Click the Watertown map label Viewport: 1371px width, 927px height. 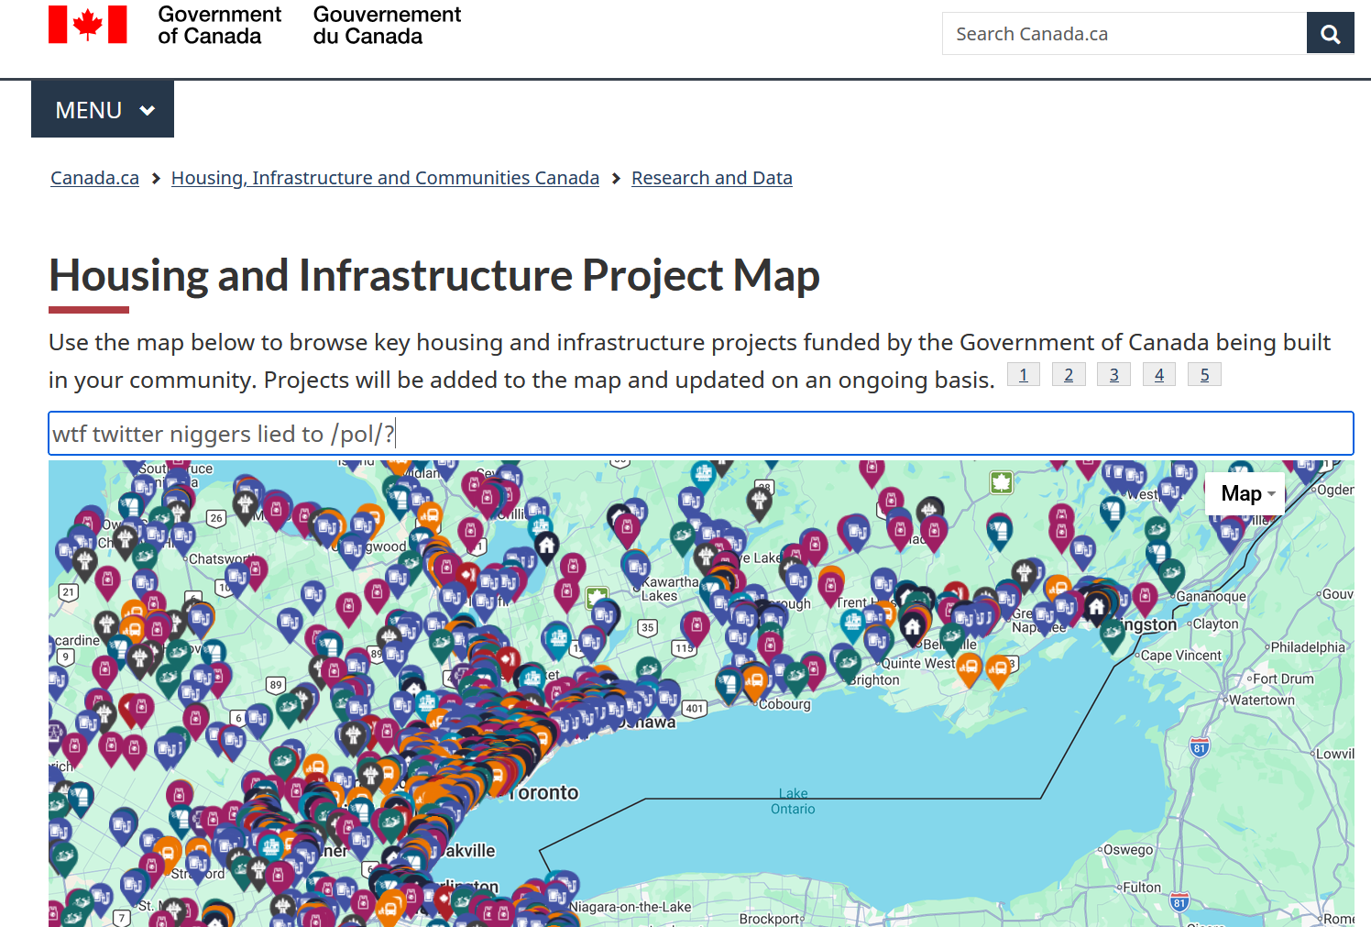(x=1262, y=701)
